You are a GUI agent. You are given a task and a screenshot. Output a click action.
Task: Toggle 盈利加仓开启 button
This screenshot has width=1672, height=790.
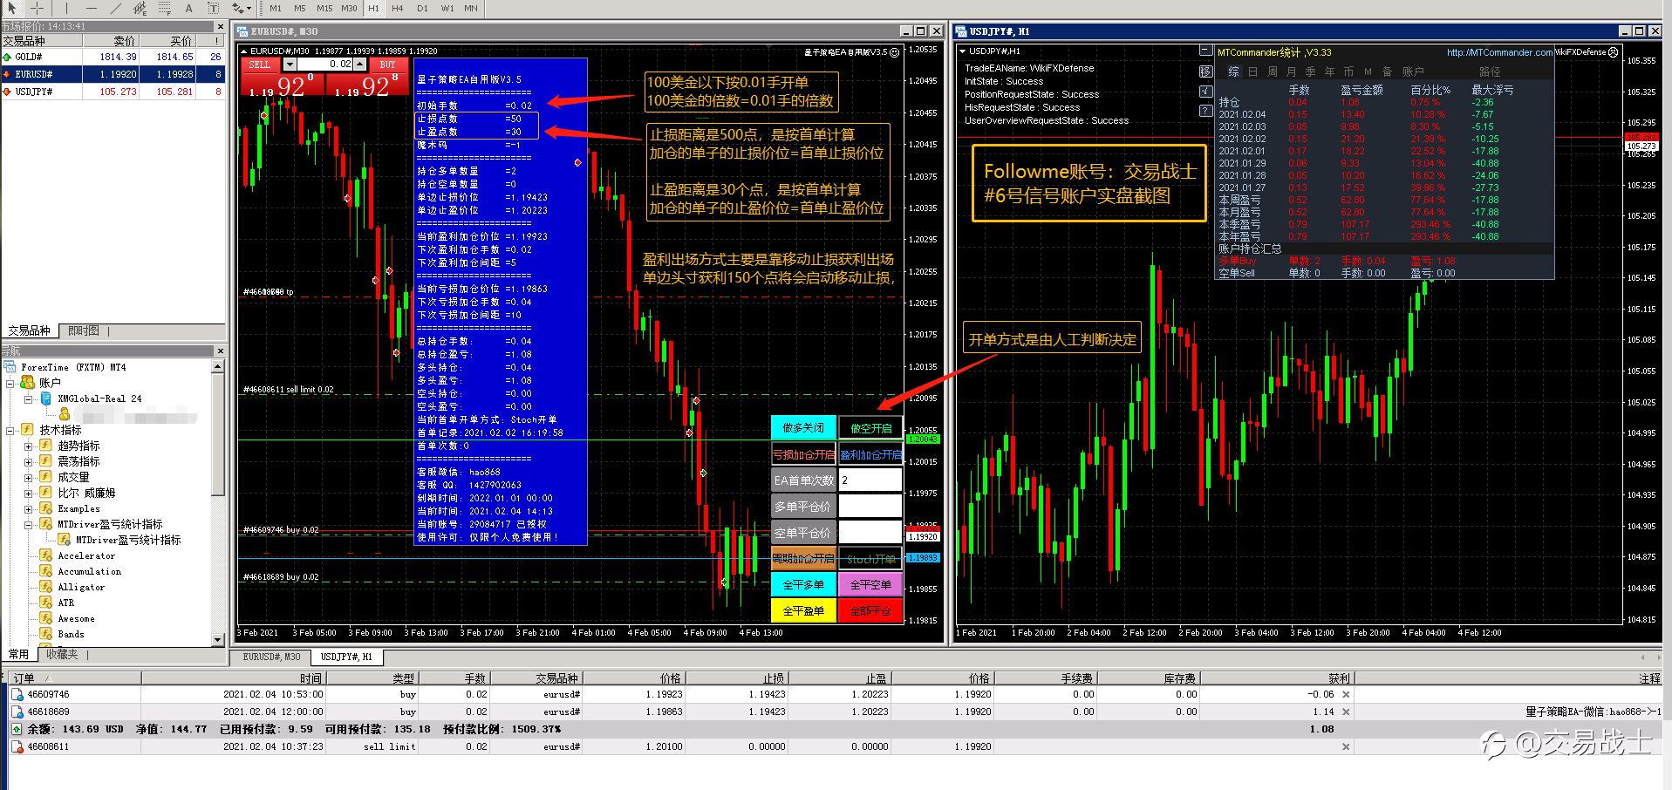[x=870, y=454]
